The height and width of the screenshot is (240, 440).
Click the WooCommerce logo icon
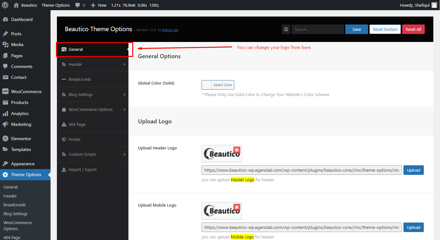5,92
